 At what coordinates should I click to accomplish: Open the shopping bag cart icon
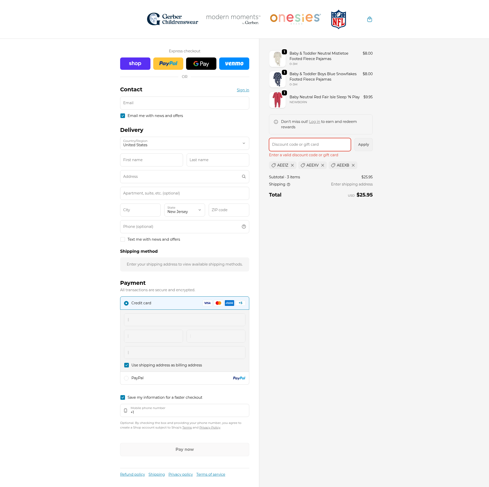pyautogui.click(x=369, y=20)
